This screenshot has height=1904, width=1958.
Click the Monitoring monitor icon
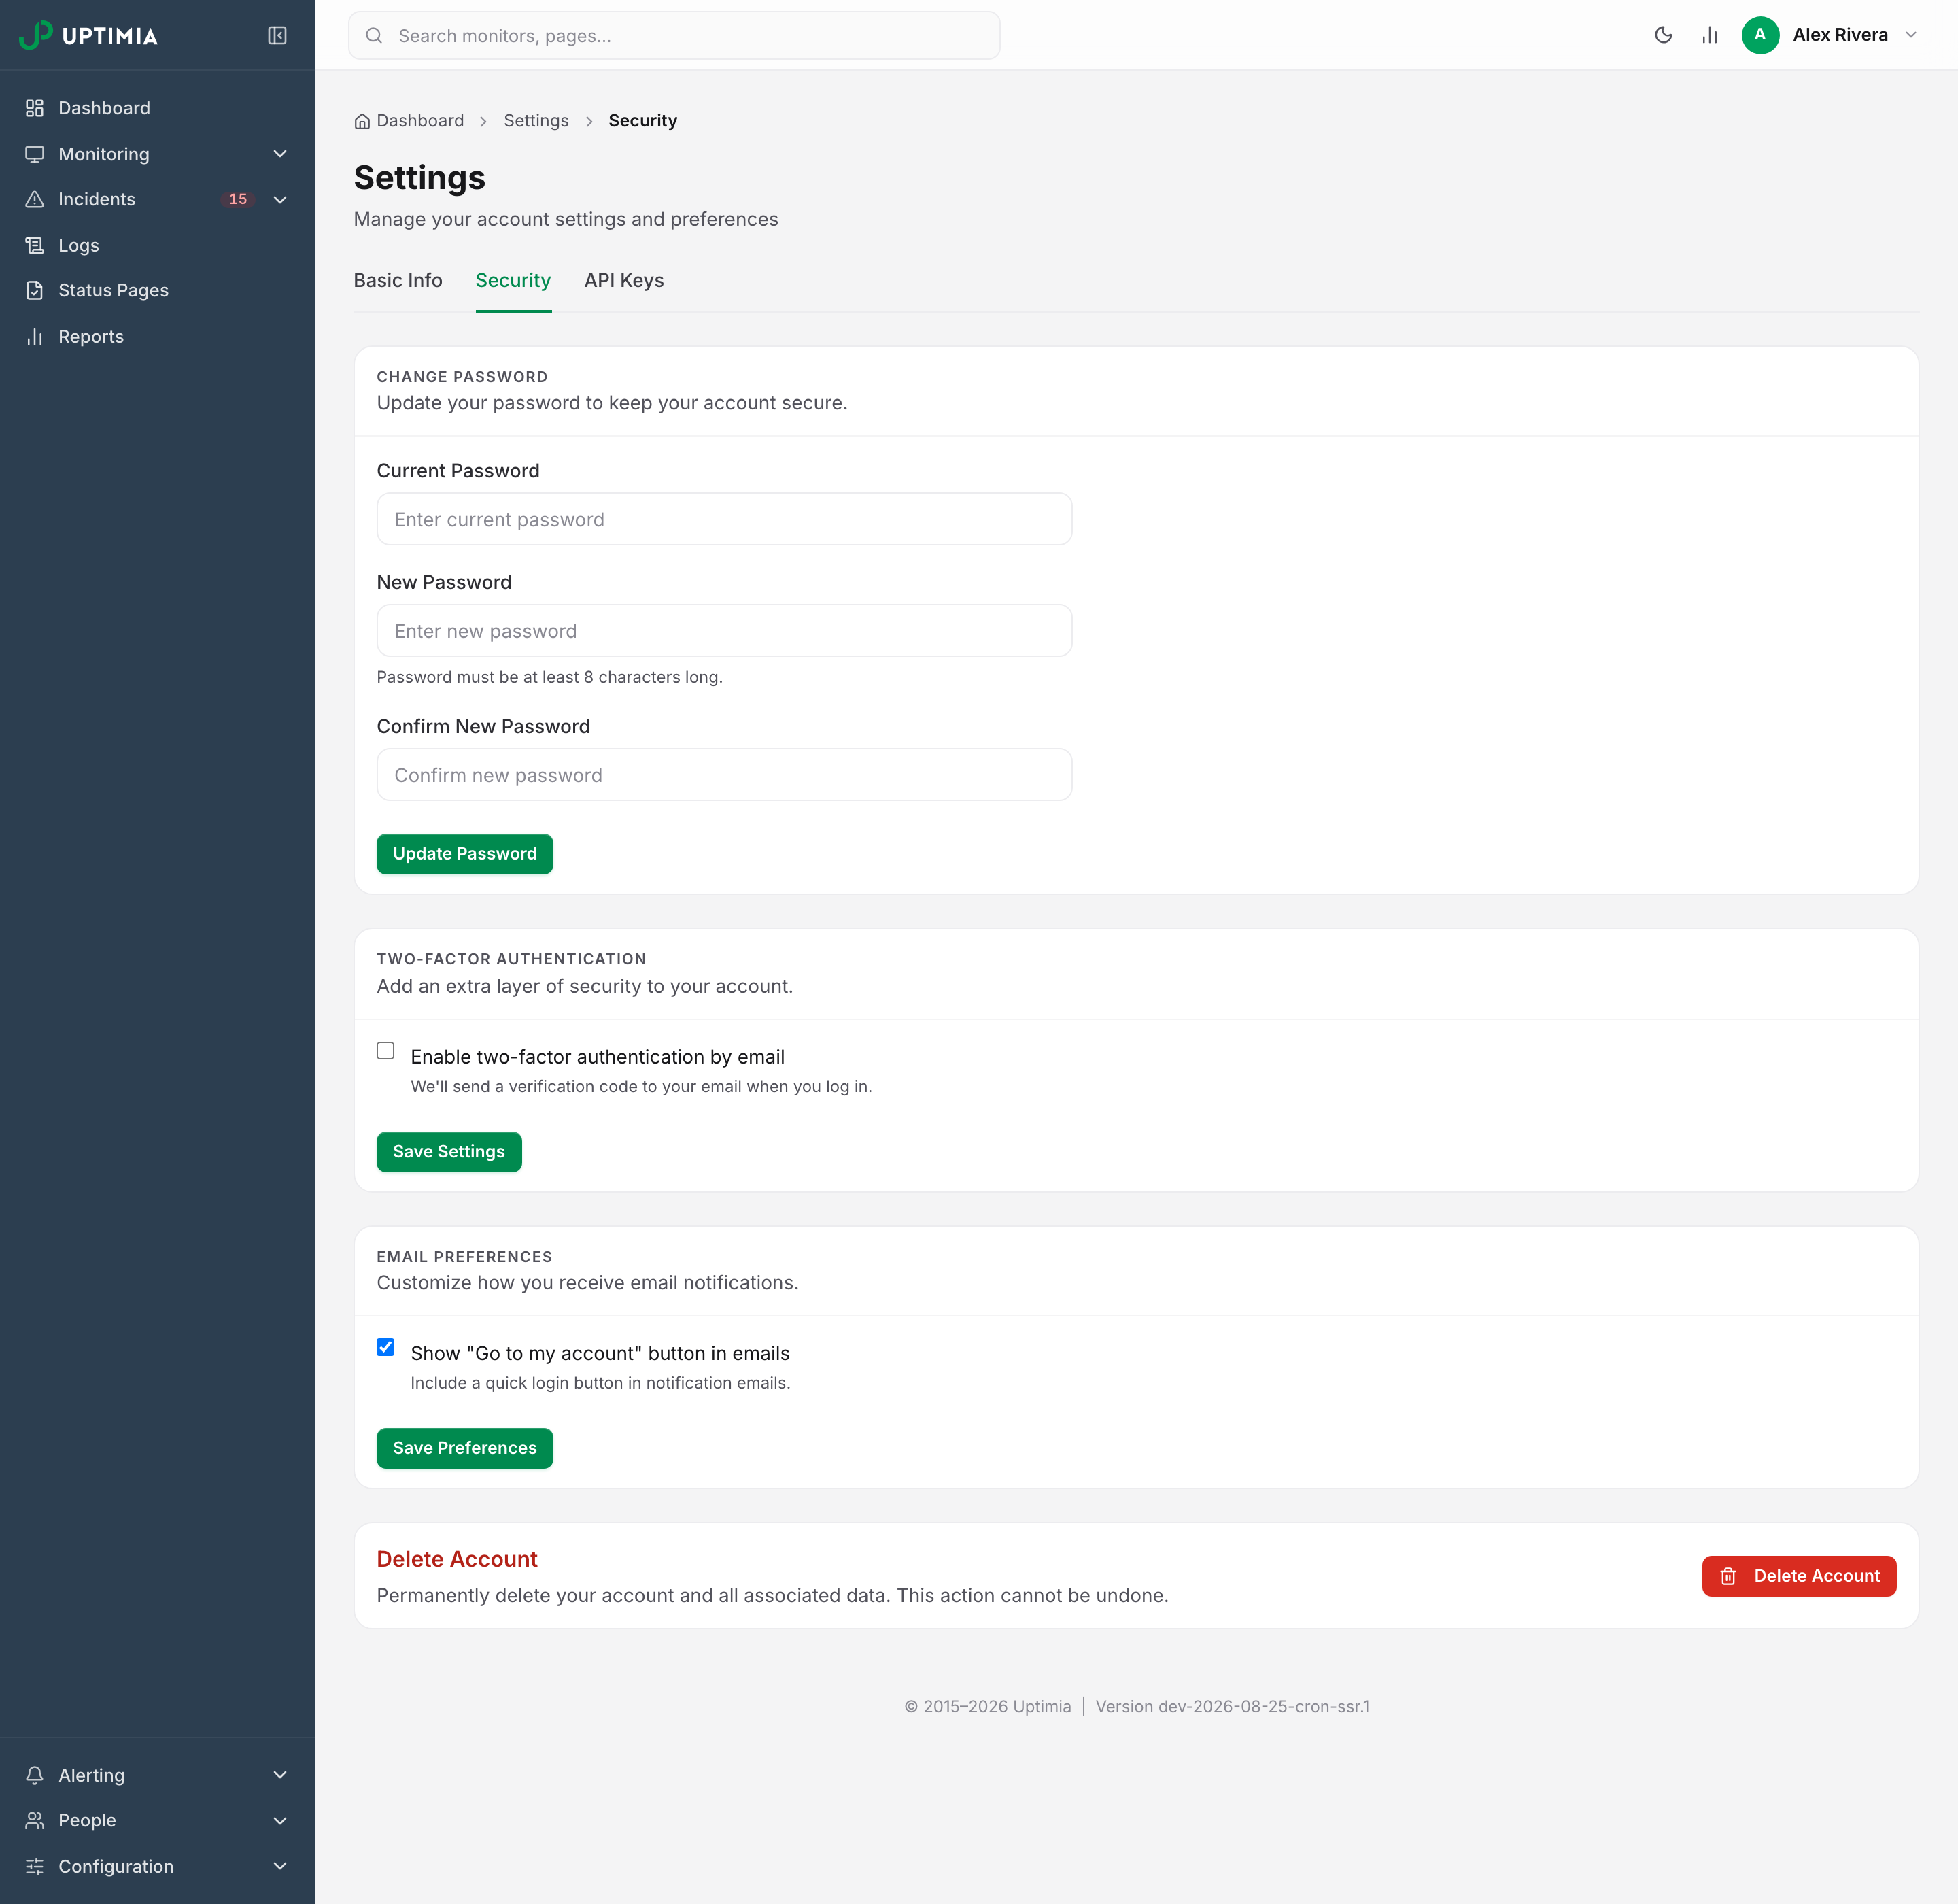(35, 154)
